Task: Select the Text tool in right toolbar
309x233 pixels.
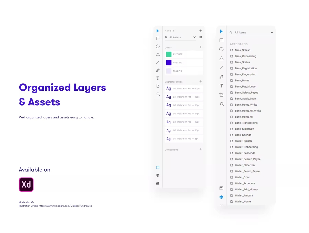Action: [x=221, y=86]
